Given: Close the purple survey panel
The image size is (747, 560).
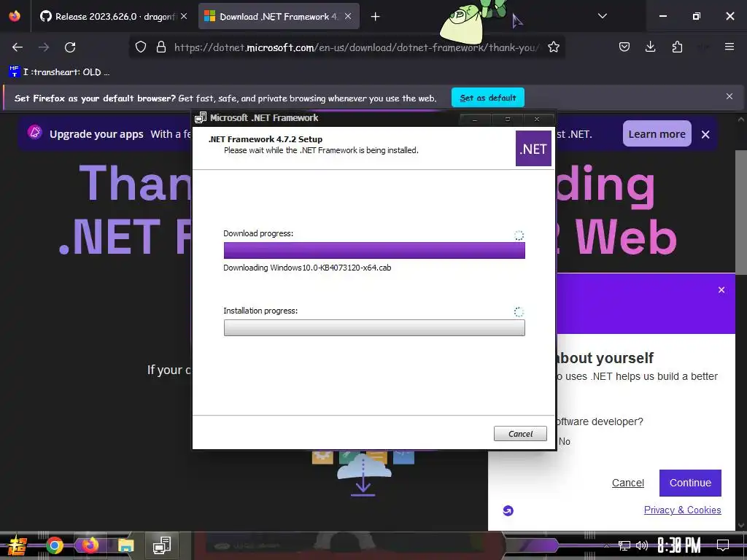Looking at the screenshot, I should 721,290.
